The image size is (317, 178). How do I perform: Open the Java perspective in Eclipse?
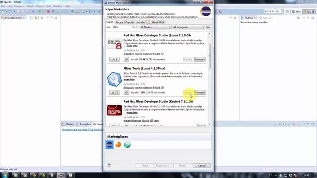tap(296, 12)
